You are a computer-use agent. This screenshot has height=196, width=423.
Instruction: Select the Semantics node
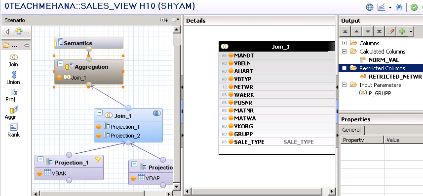pyautogui.click(x=89, y=43)
